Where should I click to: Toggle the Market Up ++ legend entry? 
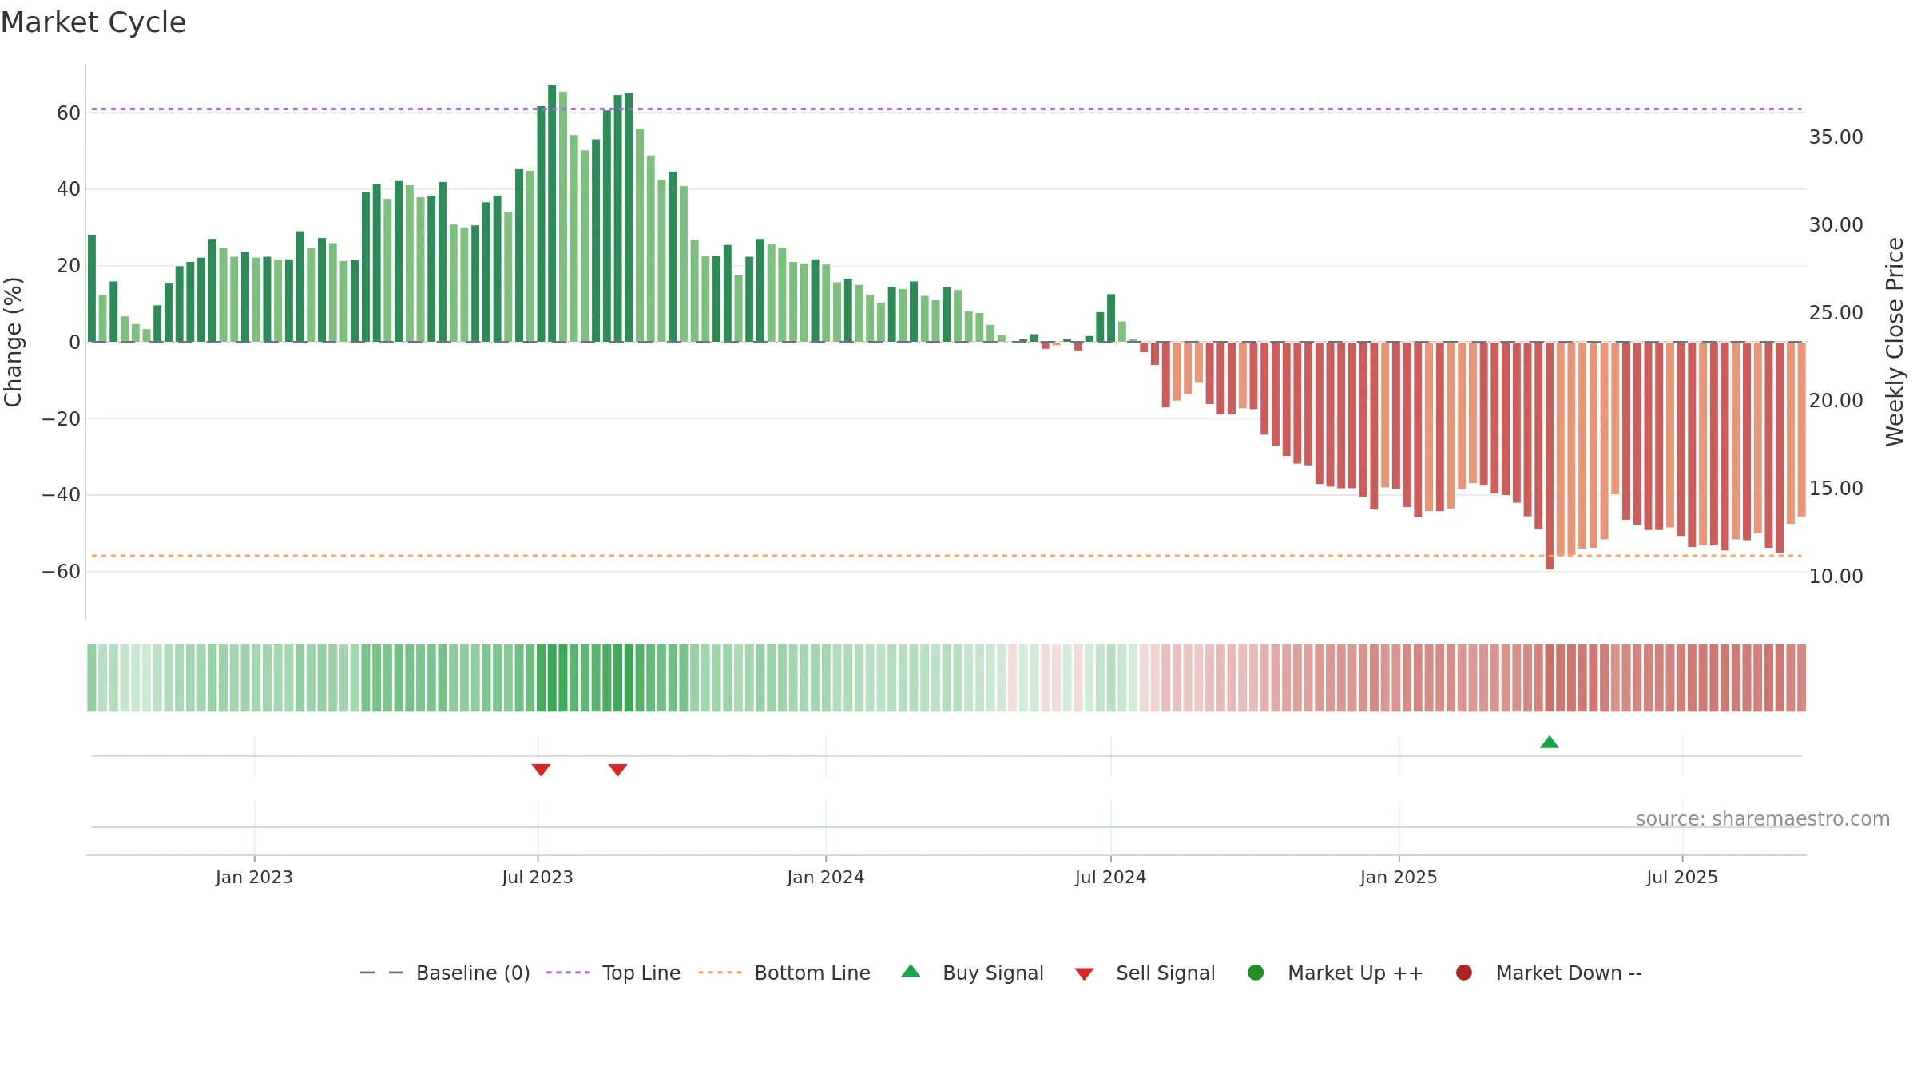(1336, 973)
